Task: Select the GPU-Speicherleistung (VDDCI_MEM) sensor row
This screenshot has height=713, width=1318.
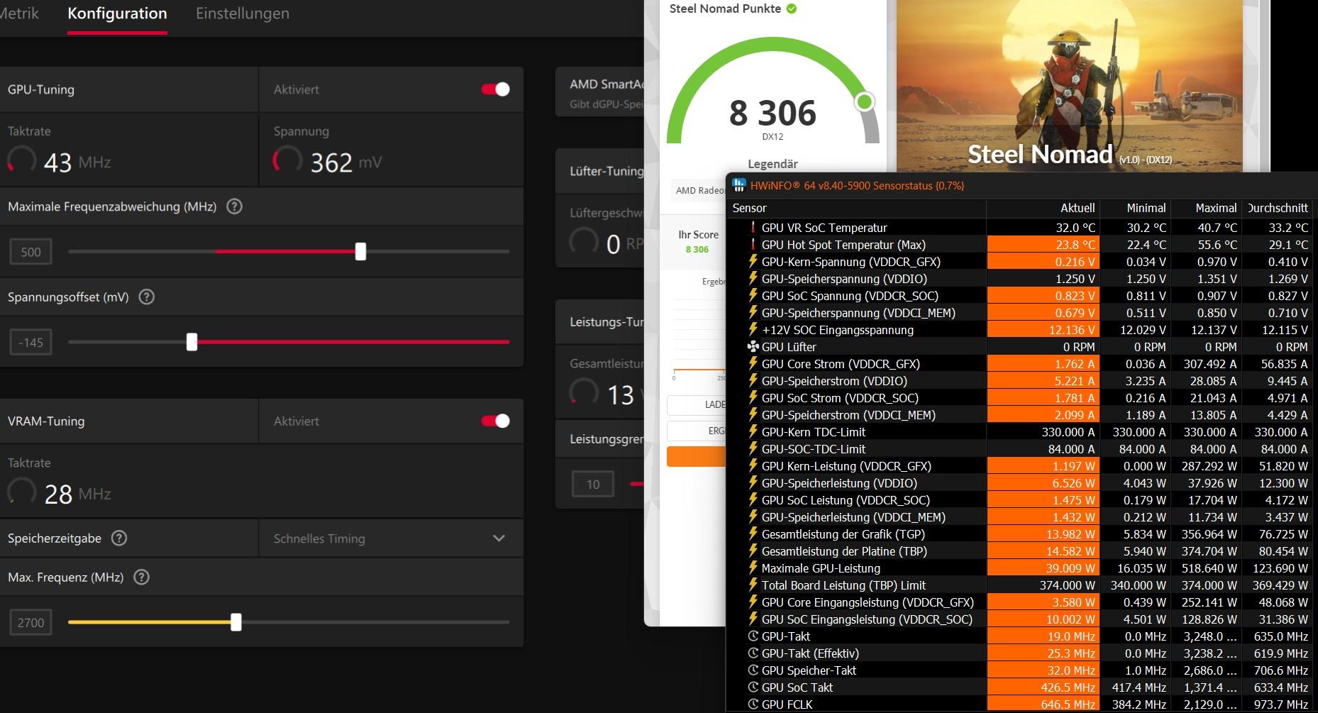Action: (1020, 517)
